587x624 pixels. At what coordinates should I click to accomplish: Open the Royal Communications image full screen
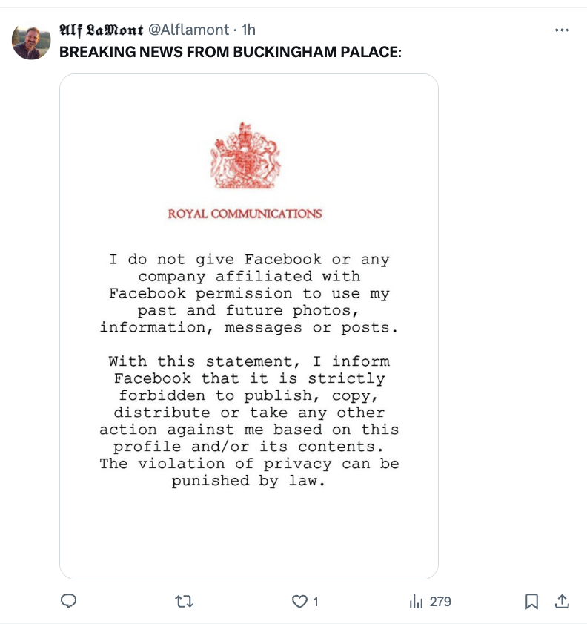[249, 326]
